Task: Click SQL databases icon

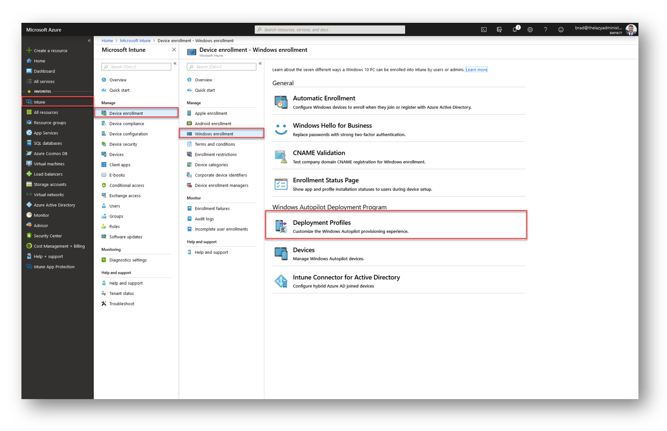Action: (x=29, y=143)
